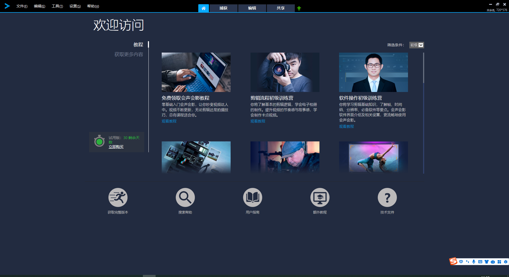This screenshot has height=277, width=509.
Task: Open the 搜索帮助 magnifier icon
Action: [185, 197]
